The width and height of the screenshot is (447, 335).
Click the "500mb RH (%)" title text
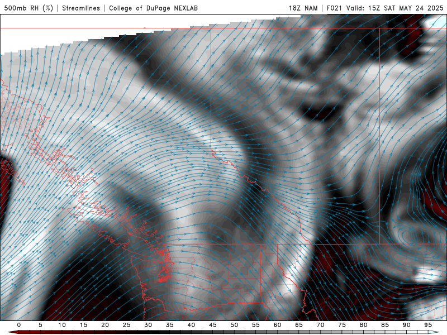[28, 8]
